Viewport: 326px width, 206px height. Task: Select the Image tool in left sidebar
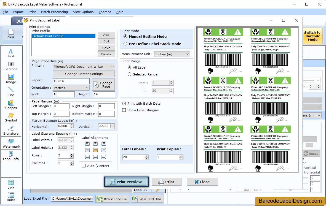click(x=11, y=79)
